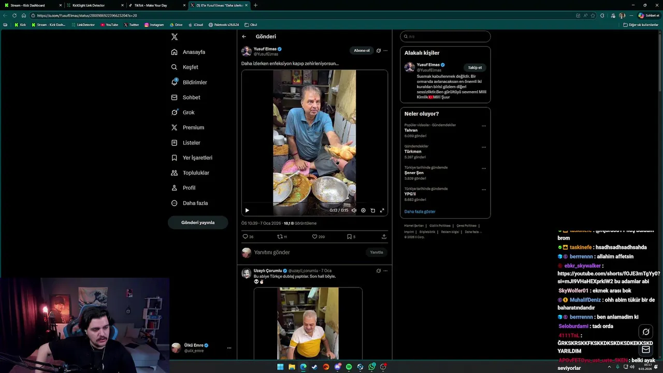Like the post with 299 likes
This screenshot has width=663, height=373.
pyautogui.click(x=318, y=237)
